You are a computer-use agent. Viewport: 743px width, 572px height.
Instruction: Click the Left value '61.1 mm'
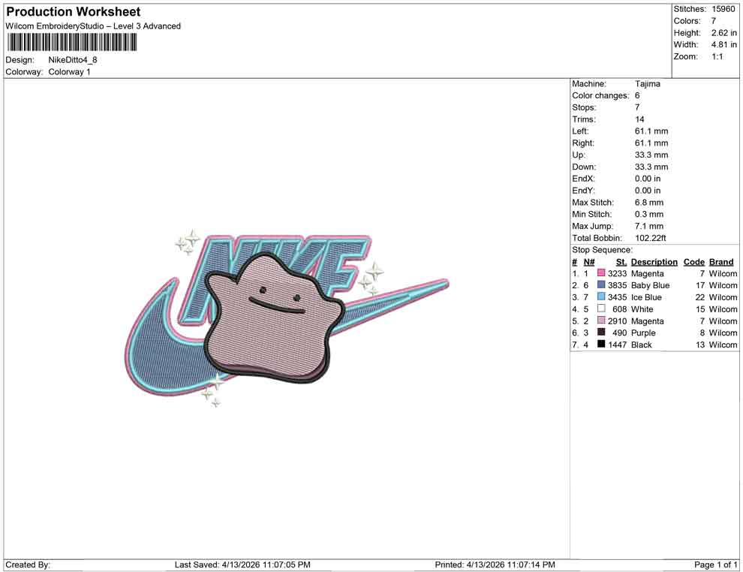point(651,131)
